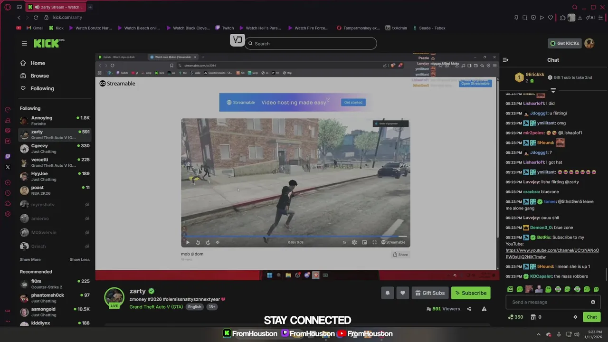Collapse the chat panel arrow icon
This screenshot has height=342, width=608.
(x=505, y=60)
